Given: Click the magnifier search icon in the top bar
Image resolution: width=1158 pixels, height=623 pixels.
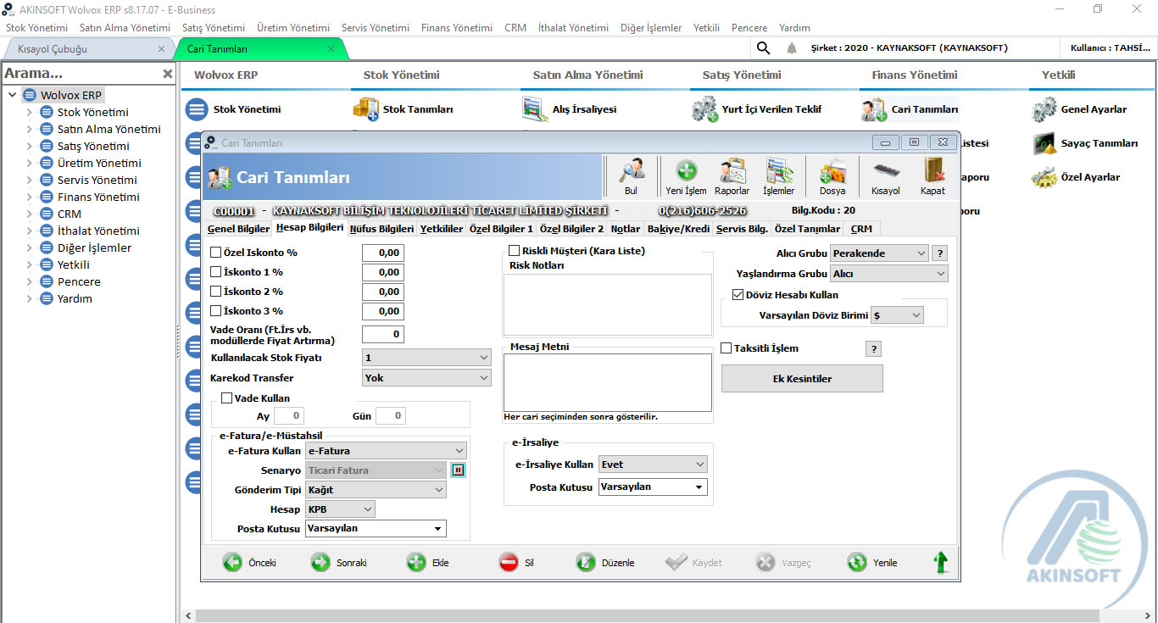Looking at the screenshot, I should click(762, 47).
